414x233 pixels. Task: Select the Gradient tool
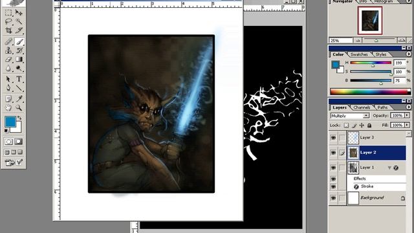pos(19,59)
